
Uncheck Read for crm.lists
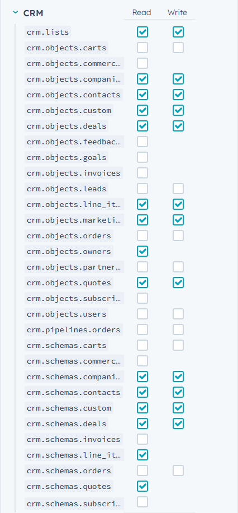click(x=142, y=32)
